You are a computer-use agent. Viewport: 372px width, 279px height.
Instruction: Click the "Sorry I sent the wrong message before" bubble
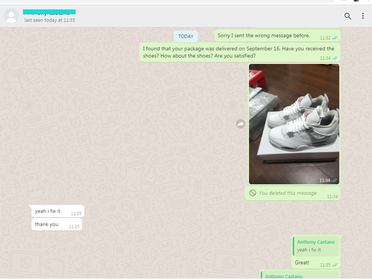tap(264, 36)
